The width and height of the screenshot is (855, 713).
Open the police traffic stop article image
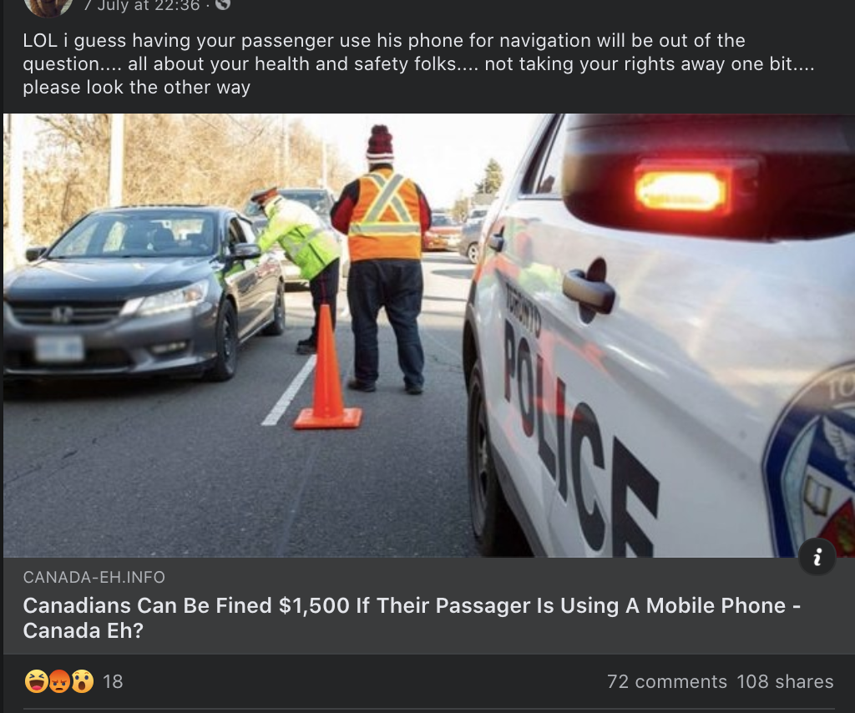[x=428, y=336]
